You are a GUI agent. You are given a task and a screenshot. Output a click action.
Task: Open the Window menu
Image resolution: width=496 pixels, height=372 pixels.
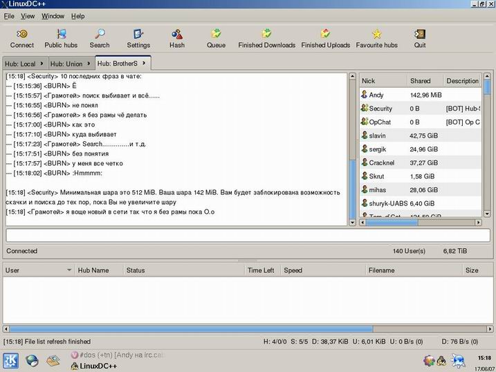[x=53, y=16]
